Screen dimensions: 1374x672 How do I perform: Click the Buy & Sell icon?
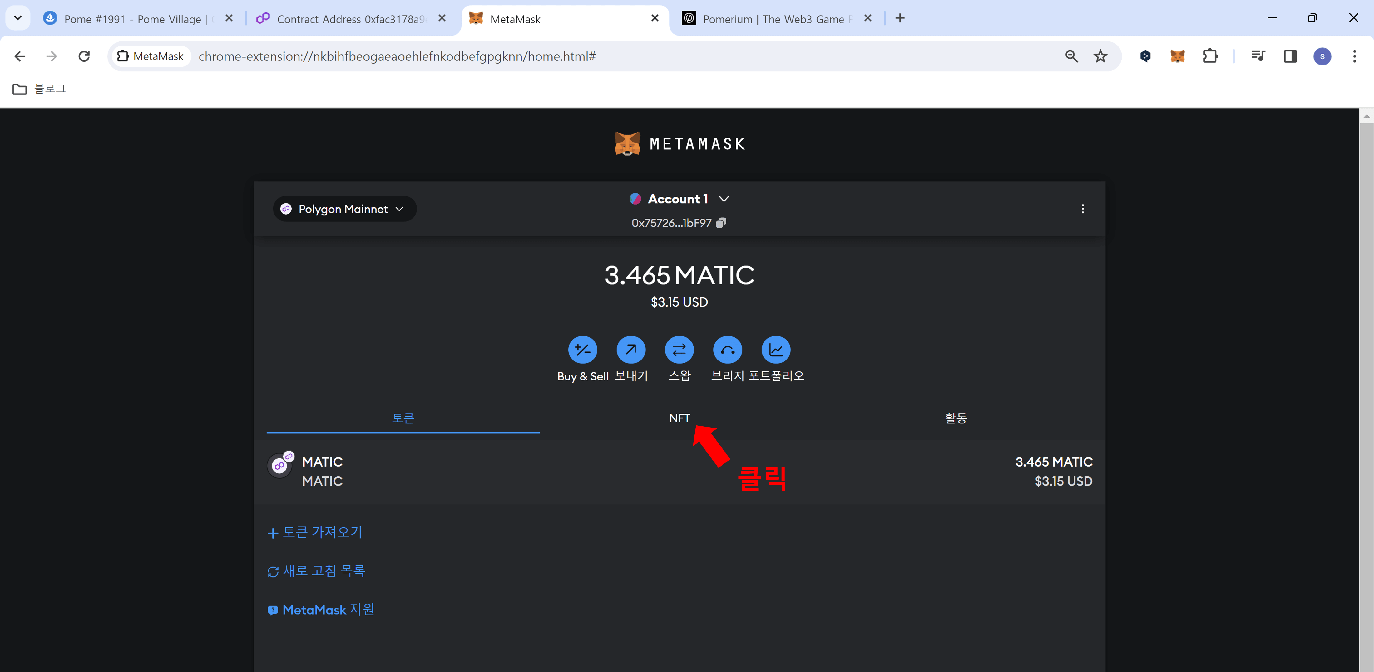(x=582, y=350)
